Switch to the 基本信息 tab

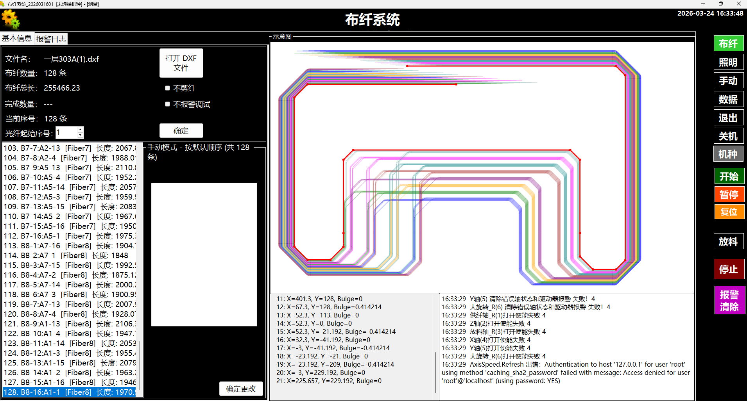pyautogui.click(x=17, y=38)
